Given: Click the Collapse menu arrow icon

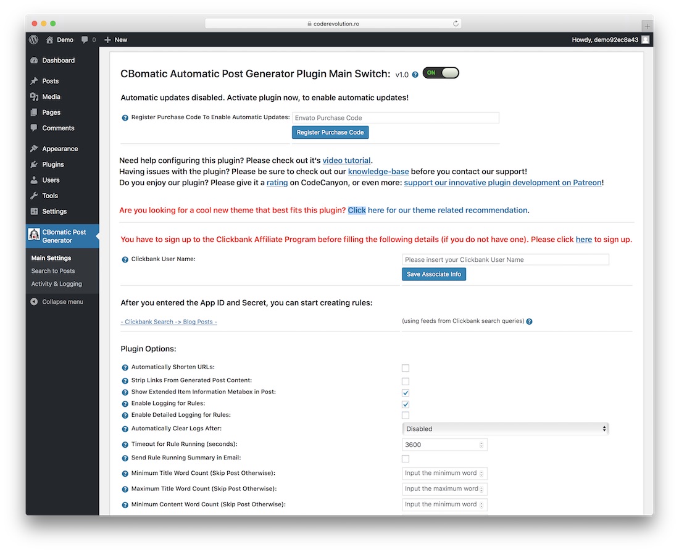Looking at the screenshot, I should pos(34,301).
